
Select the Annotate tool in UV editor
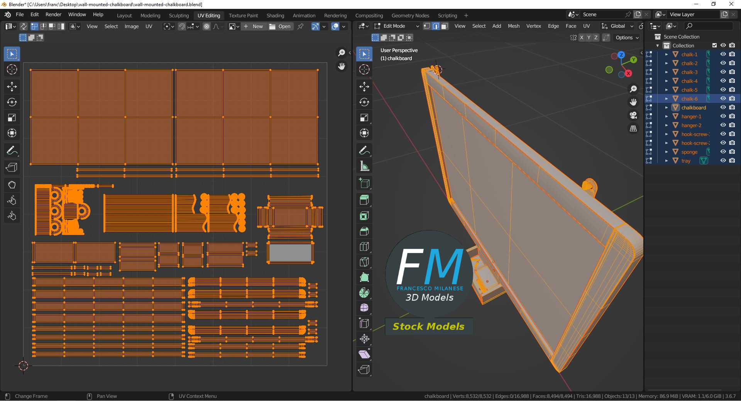pos(12,150)
